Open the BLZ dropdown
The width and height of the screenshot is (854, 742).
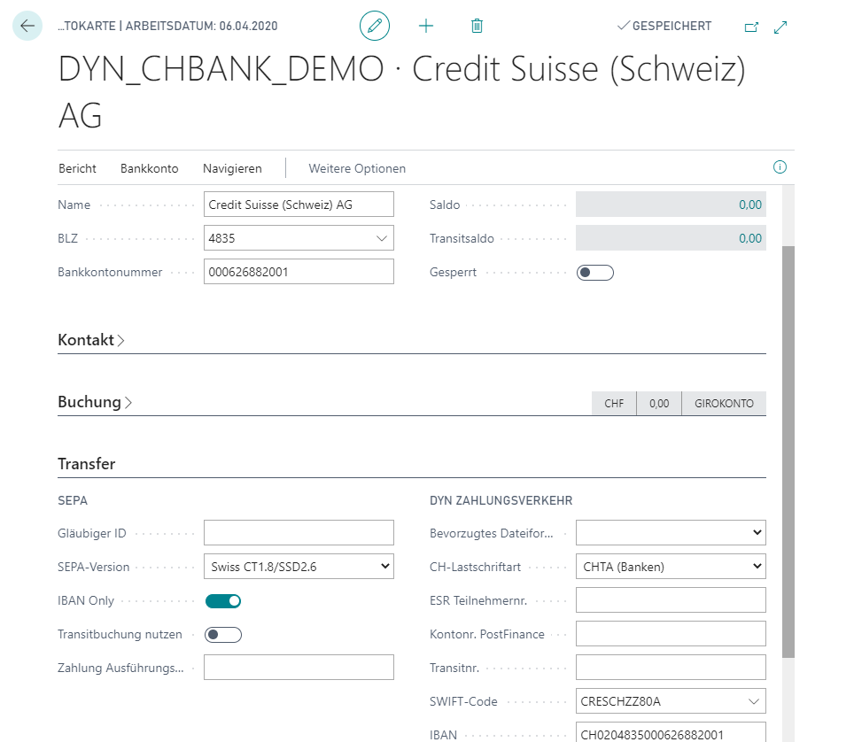pyautogui.click(x=382, y=238)
